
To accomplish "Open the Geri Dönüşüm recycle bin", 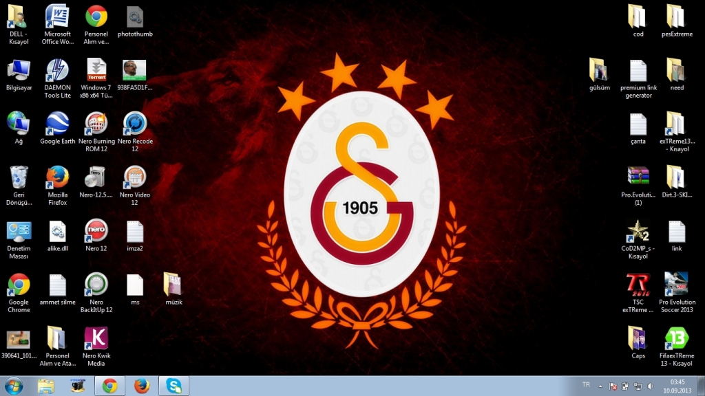I will click(19, 186).
